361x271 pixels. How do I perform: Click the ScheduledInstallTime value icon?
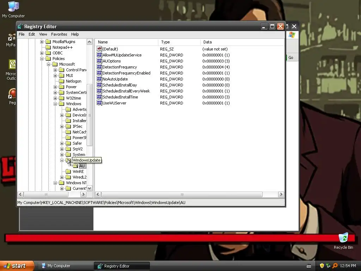point(99,97)
